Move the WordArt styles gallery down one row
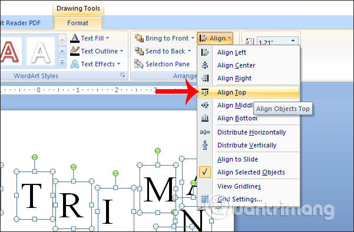Screen dimensions: 354x232 (x=62, y=52)
